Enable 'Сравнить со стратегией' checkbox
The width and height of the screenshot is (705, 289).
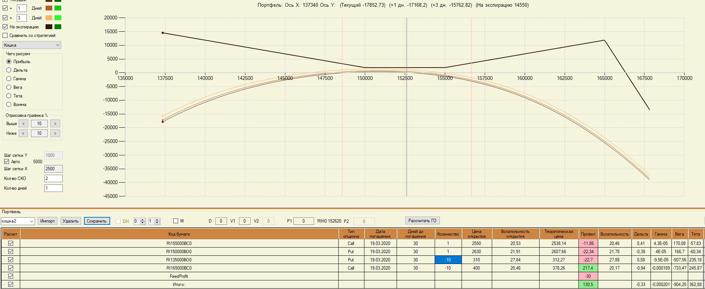click(x=5, y=35)
